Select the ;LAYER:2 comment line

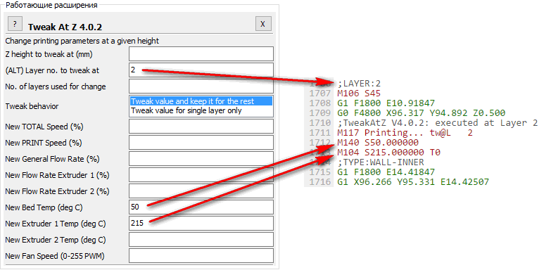(x=359, y=84)
